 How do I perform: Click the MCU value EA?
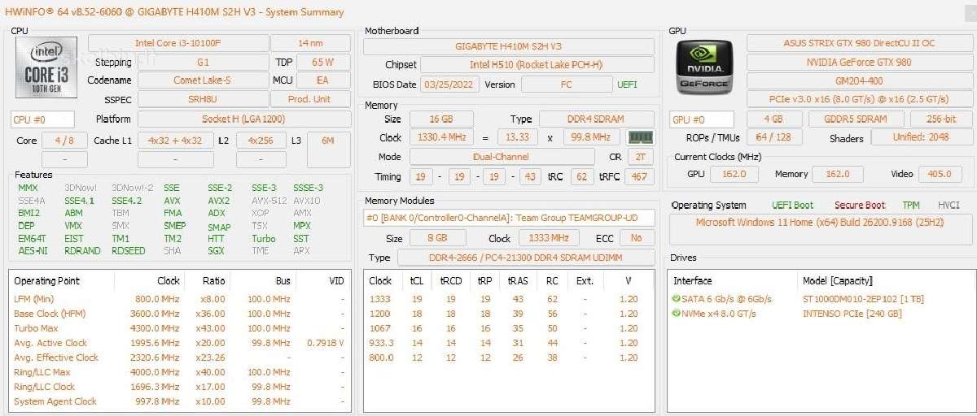coord(323,80)
